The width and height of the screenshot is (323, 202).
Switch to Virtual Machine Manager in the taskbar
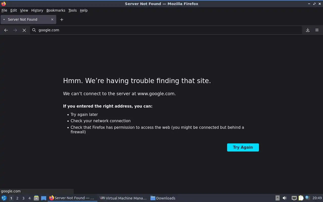click(123, 198)
